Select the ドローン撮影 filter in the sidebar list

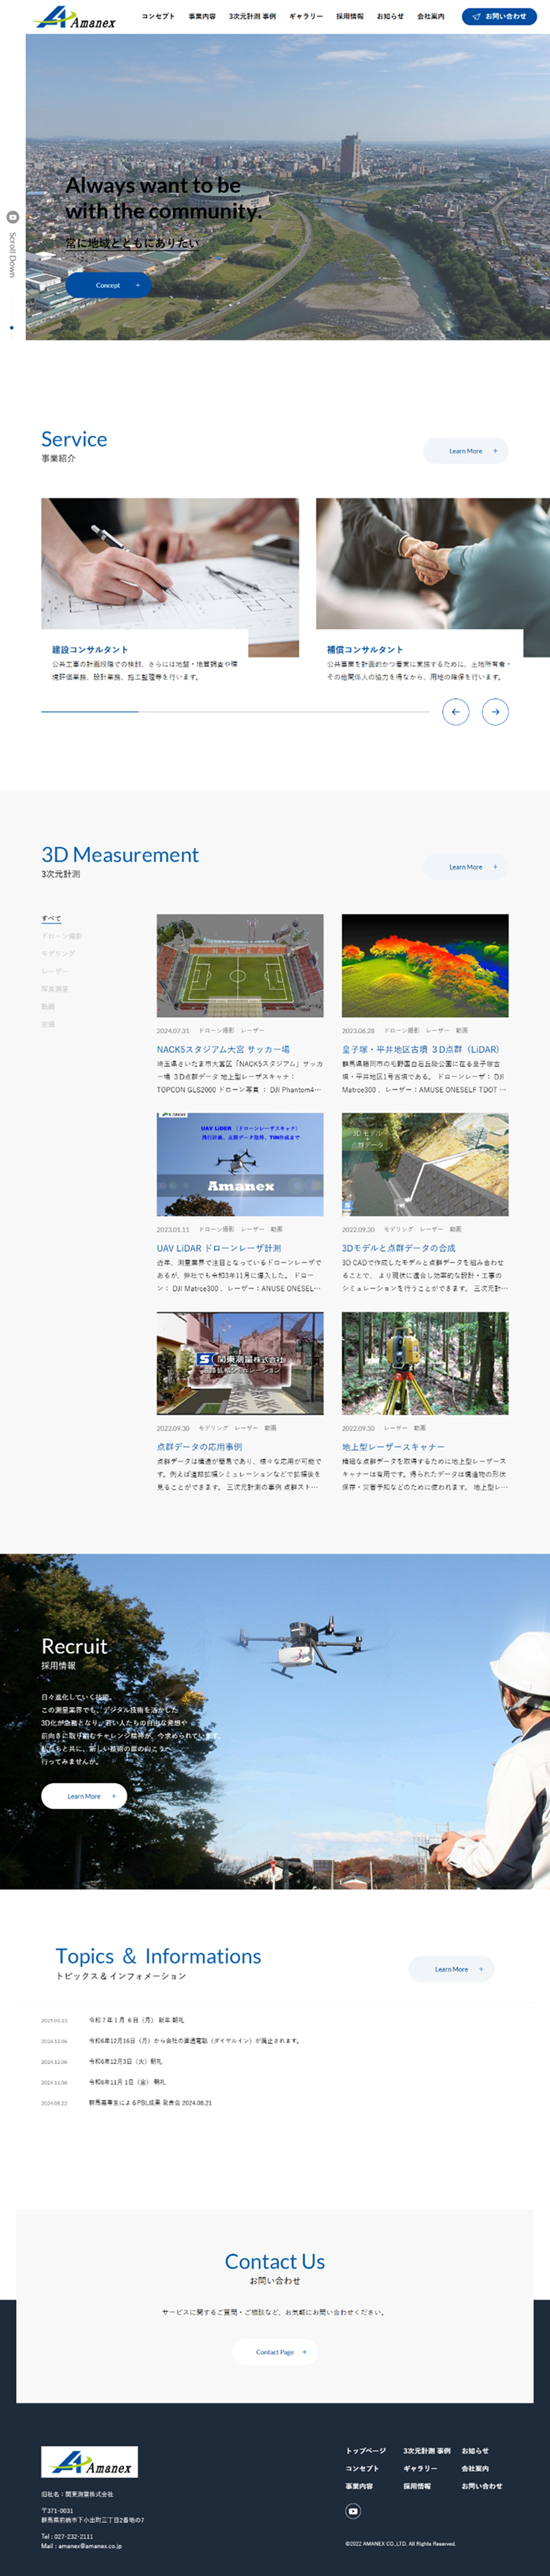point(62,936)
